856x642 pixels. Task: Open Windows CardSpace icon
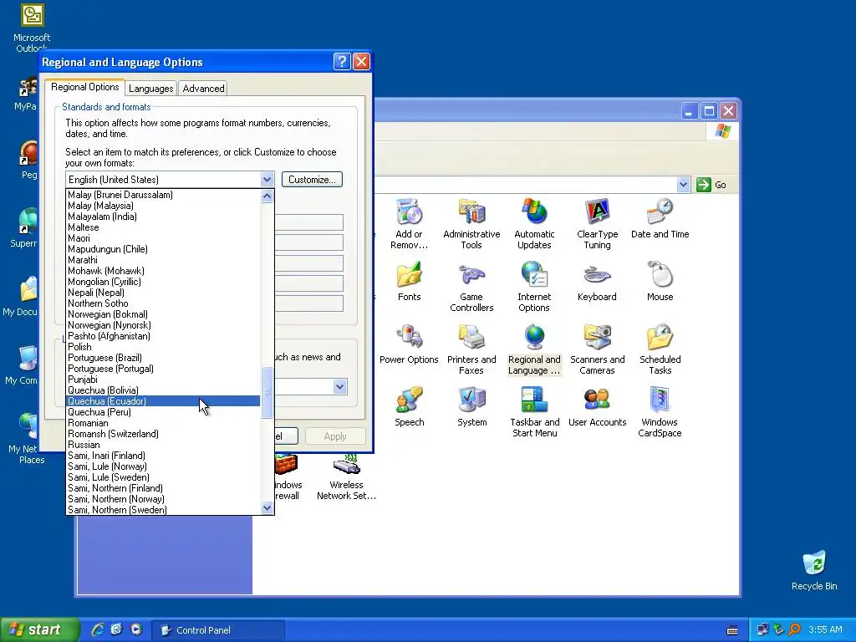pyautogui.click(x=660, y=400)
